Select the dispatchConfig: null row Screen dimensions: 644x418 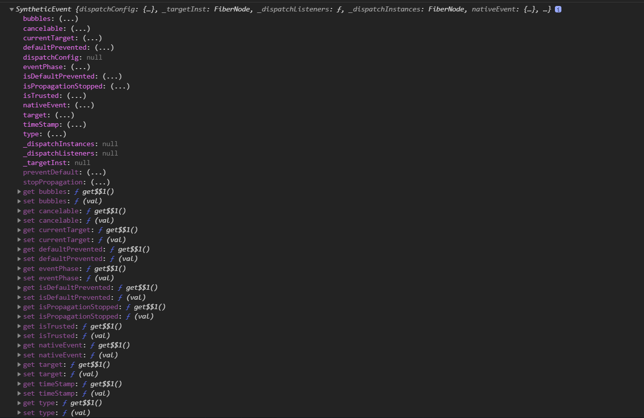click(63, 57)
